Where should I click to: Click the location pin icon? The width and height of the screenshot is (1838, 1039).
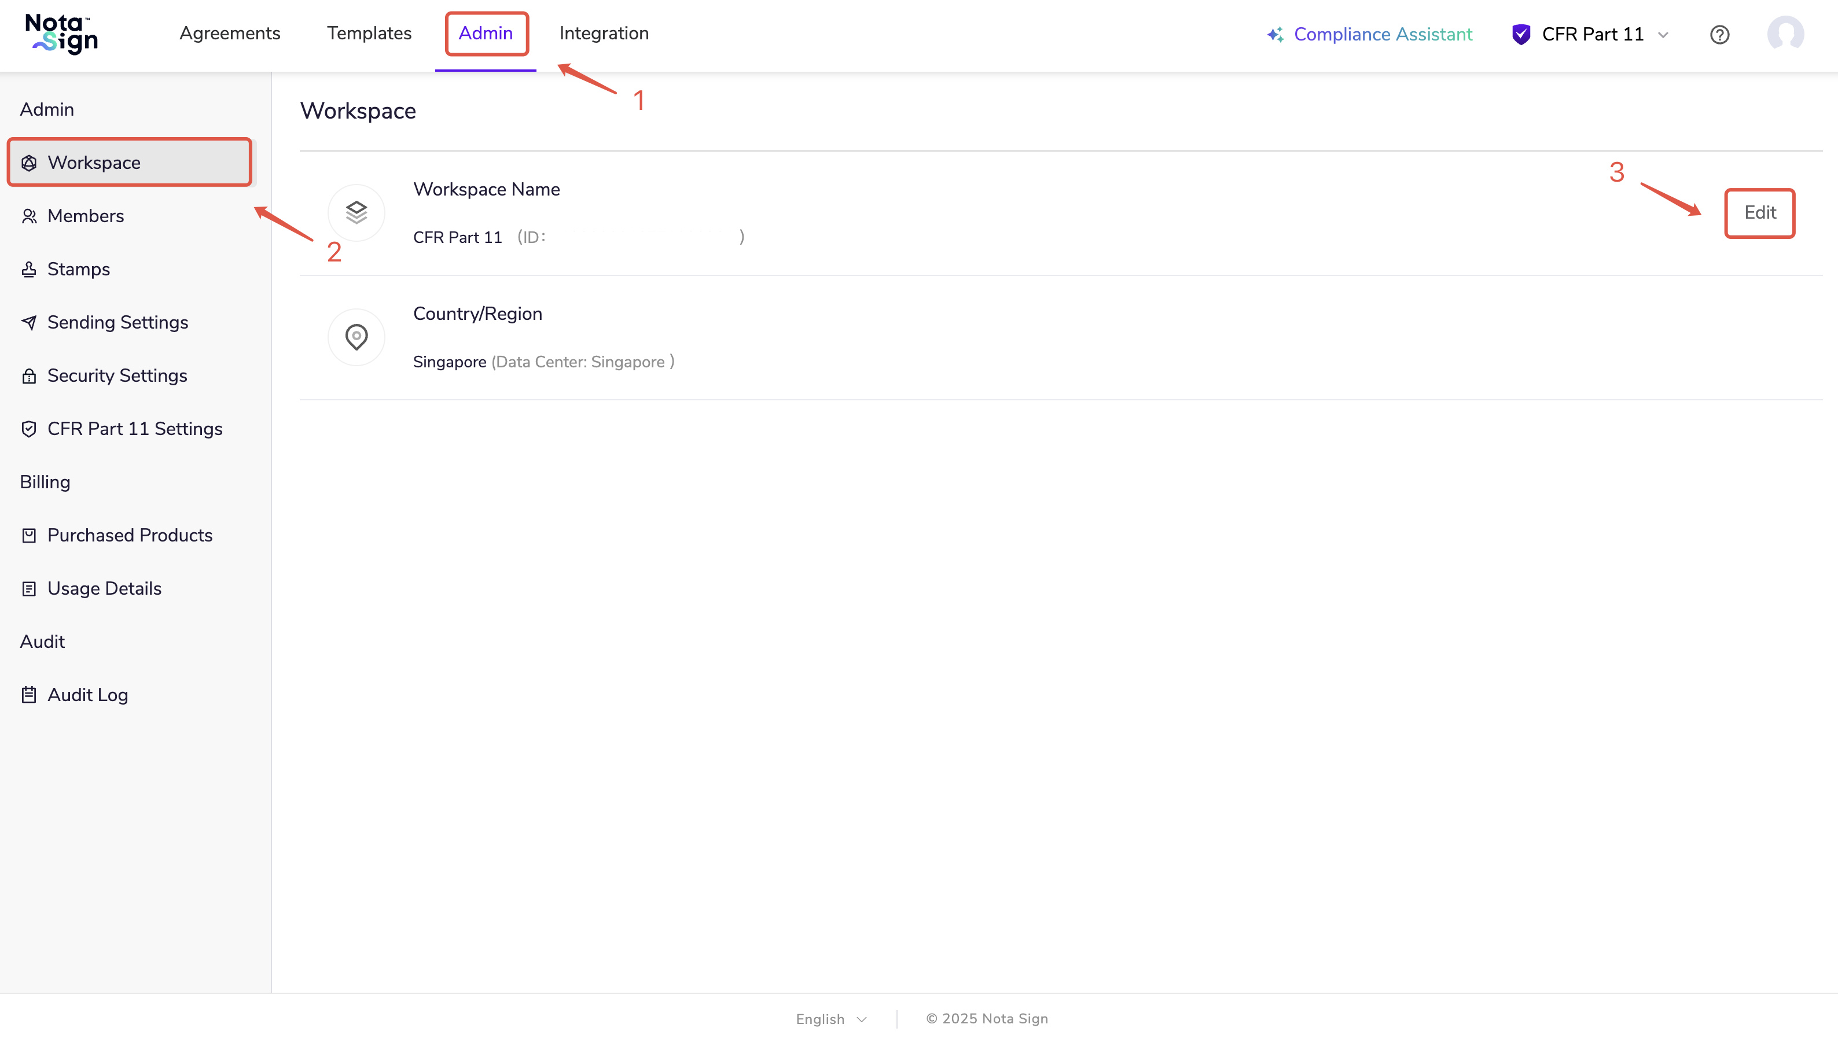coord(356,337)
